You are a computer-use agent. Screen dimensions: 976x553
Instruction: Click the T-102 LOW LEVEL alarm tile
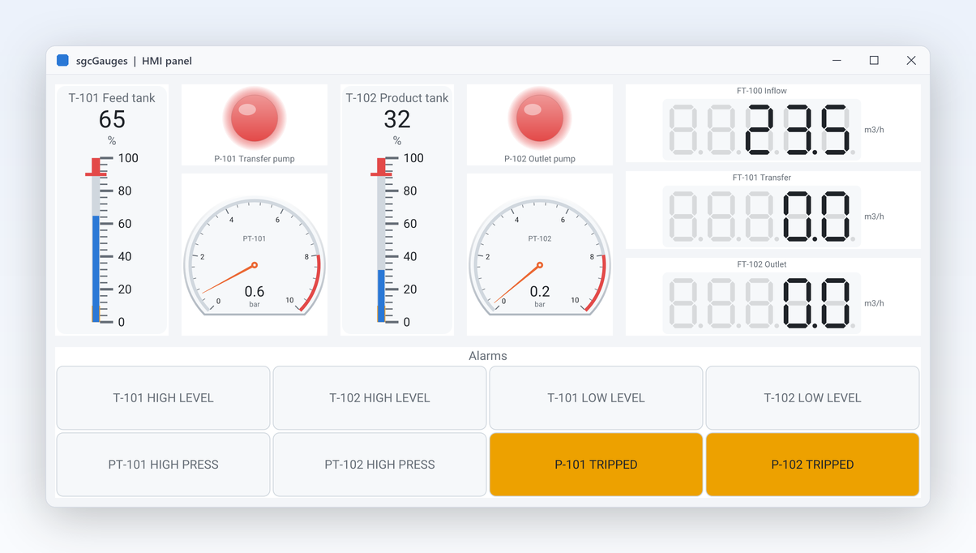(x=812, y=398)
